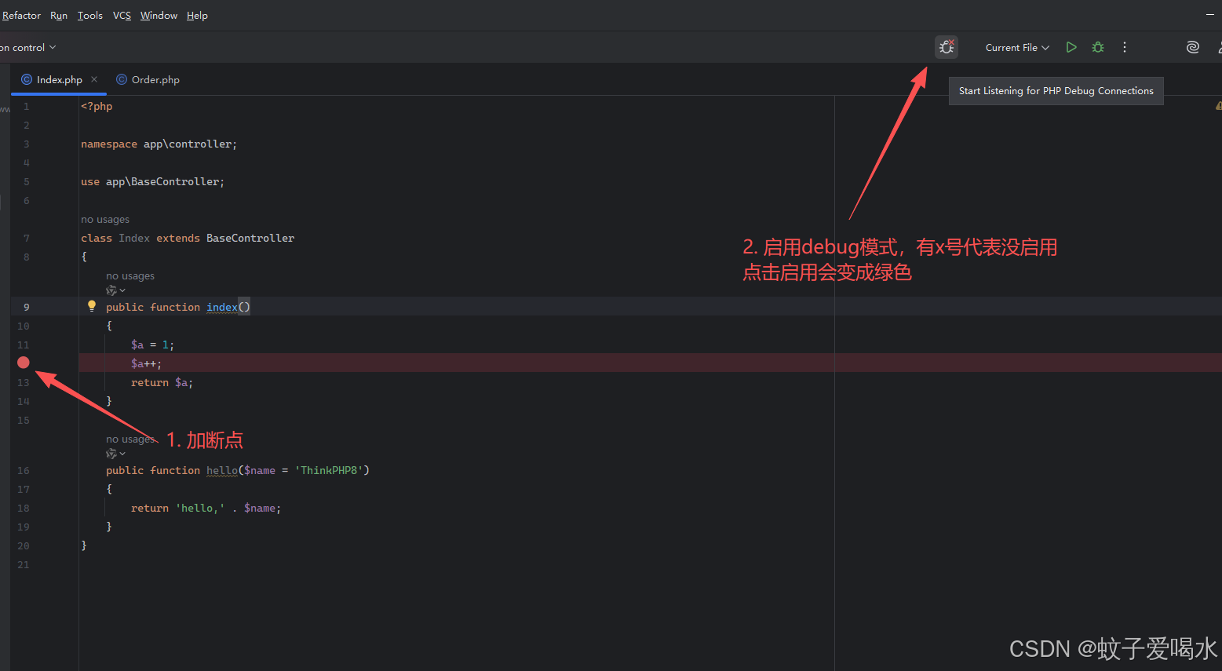Click the 'no usages' hint above class Index

[104, 219]
